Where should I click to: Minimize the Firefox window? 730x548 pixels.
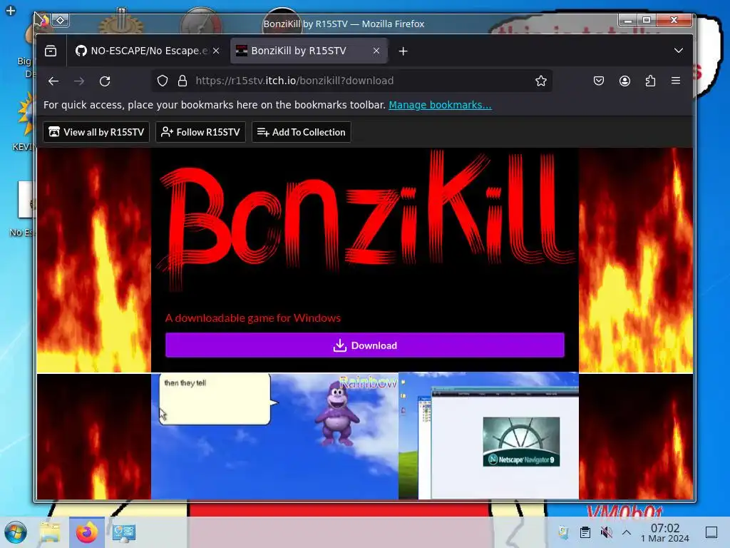click(628, 20)
